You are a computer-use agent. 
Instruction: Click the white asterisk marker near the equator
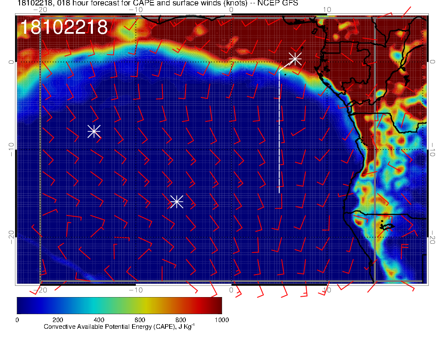(x=295, y=59)
